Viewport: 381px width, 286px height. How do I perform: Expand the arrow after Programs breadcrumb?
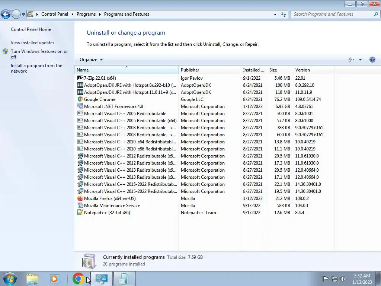[100, 15]
